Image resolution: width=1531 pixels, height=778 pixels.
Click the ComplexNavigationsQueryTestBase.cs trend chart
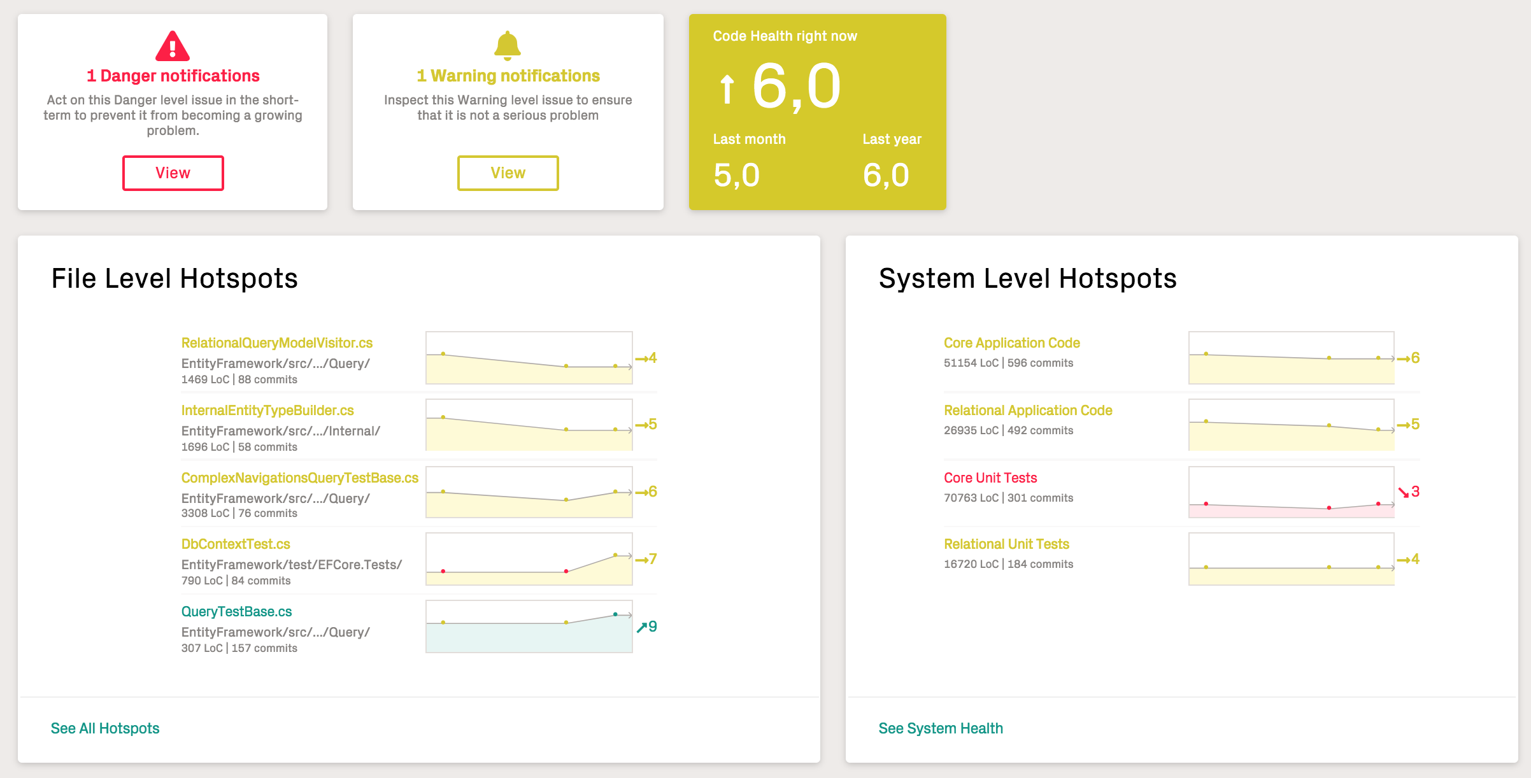(529, 492)
